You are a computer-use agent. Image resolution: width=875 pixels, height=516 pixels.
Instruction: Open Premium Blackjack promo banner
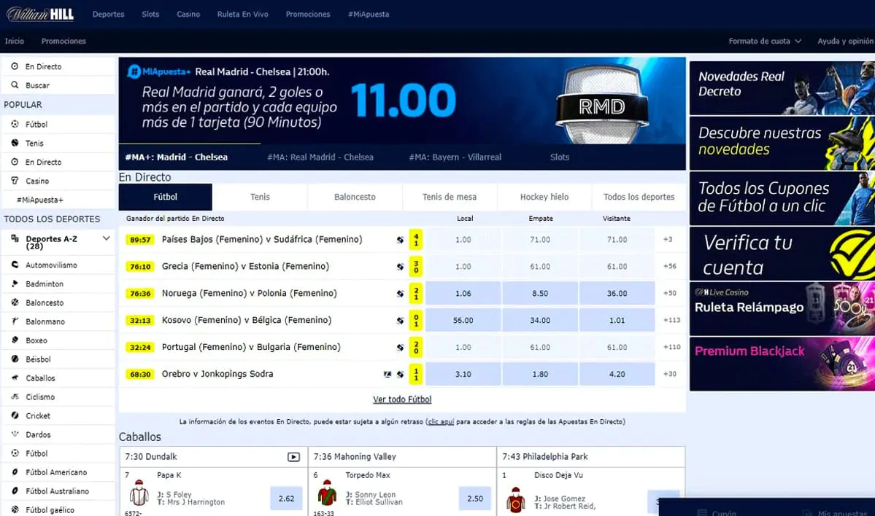[x=782, y=364]
